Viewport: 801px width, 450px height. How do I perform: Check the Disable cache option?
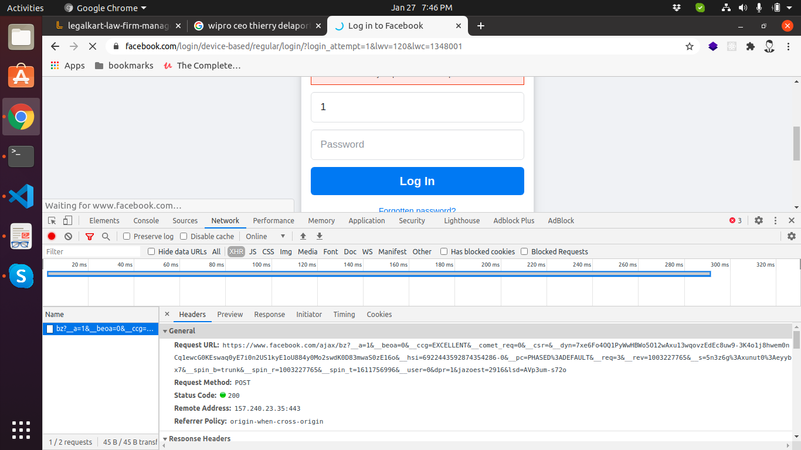184,236
